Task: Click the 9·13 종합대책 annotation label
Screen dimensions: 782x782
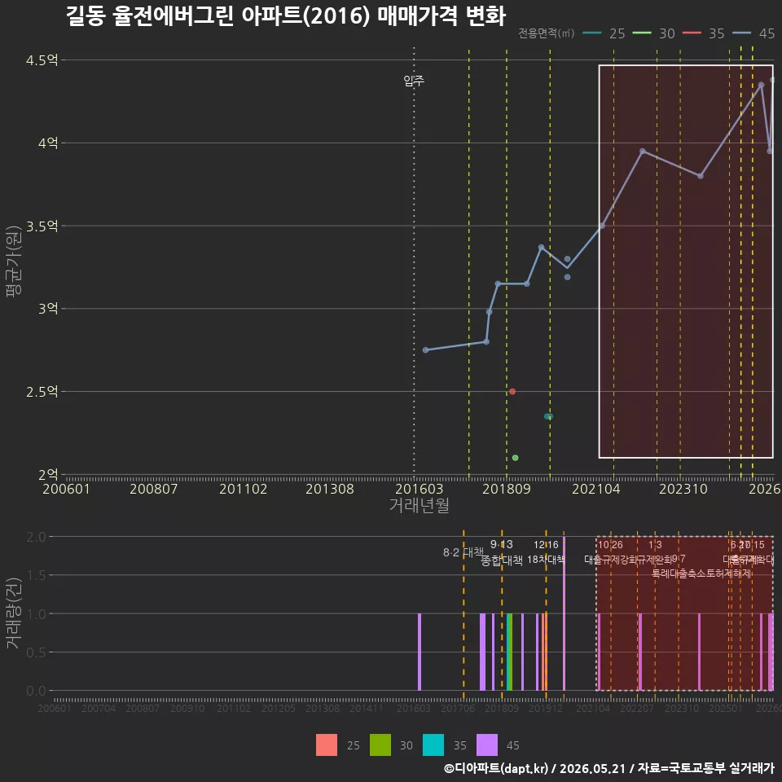Action: (x=502, y=552)
